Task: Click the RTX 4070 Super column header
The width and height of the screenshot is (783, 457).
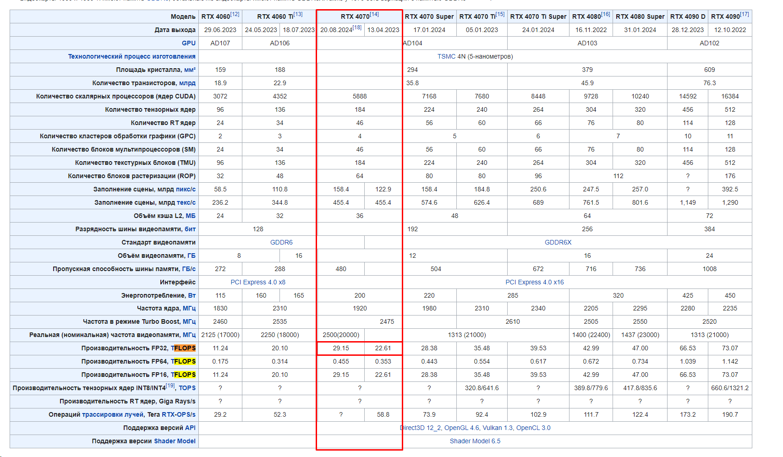Action: [x=429, y=16]
